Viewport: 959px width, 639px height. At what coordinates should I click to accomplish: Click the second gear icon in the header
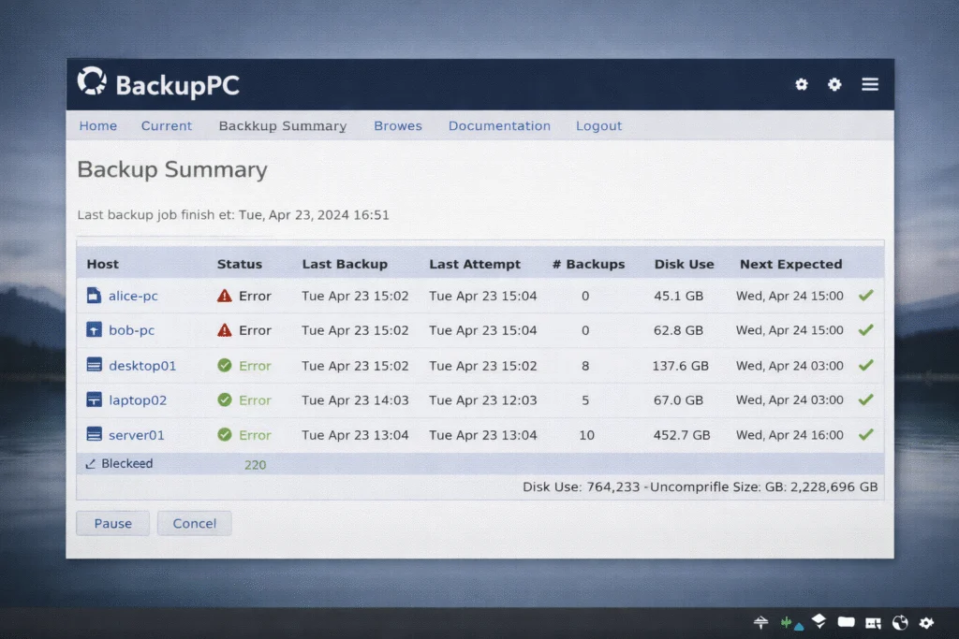[835, 84]
